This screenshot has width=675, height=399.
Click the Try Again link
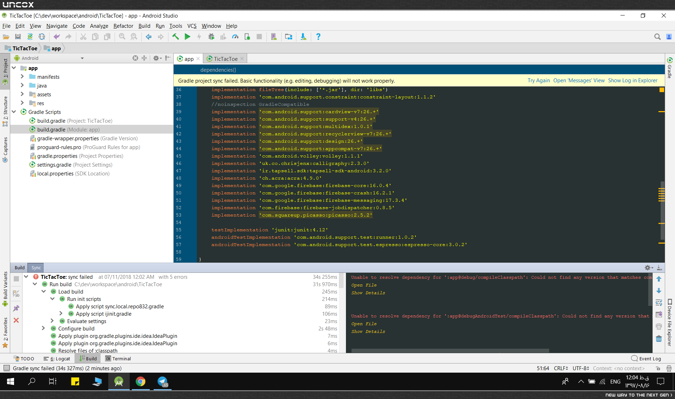[539, 81]
